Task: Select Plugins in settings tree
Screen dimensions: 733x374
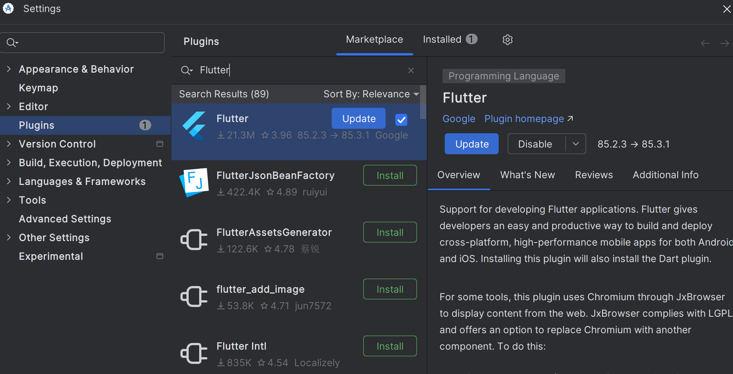Action: [85, 125]
